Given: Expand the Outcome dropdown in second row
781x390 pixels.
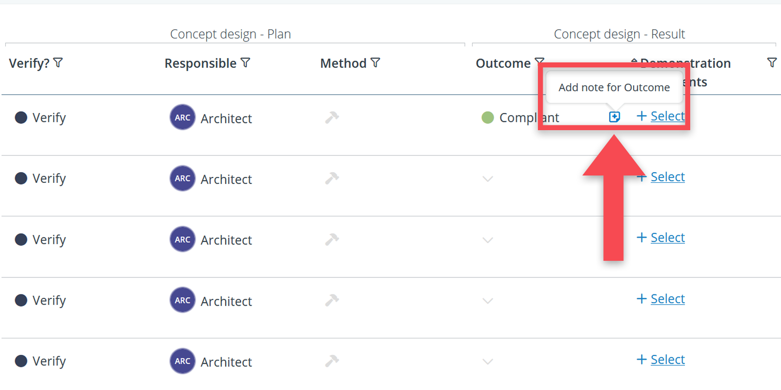Looking at the screenshot, I should click(x=488, y=179).
